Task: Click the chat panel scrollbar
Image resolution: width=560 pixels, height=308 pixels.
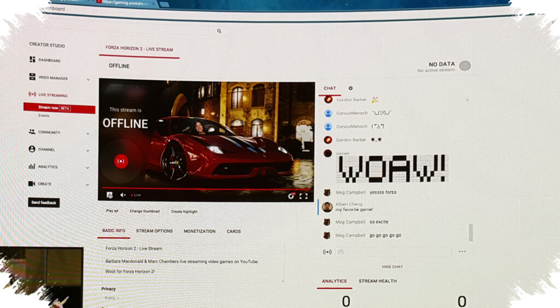Action: (x=471, y=233)
